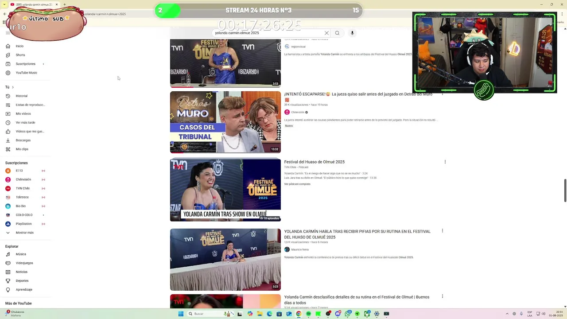This screenshot has width=567, height=319.
Task: Open the Detrás del Muro video thumbnail
Action: point(225,122)
